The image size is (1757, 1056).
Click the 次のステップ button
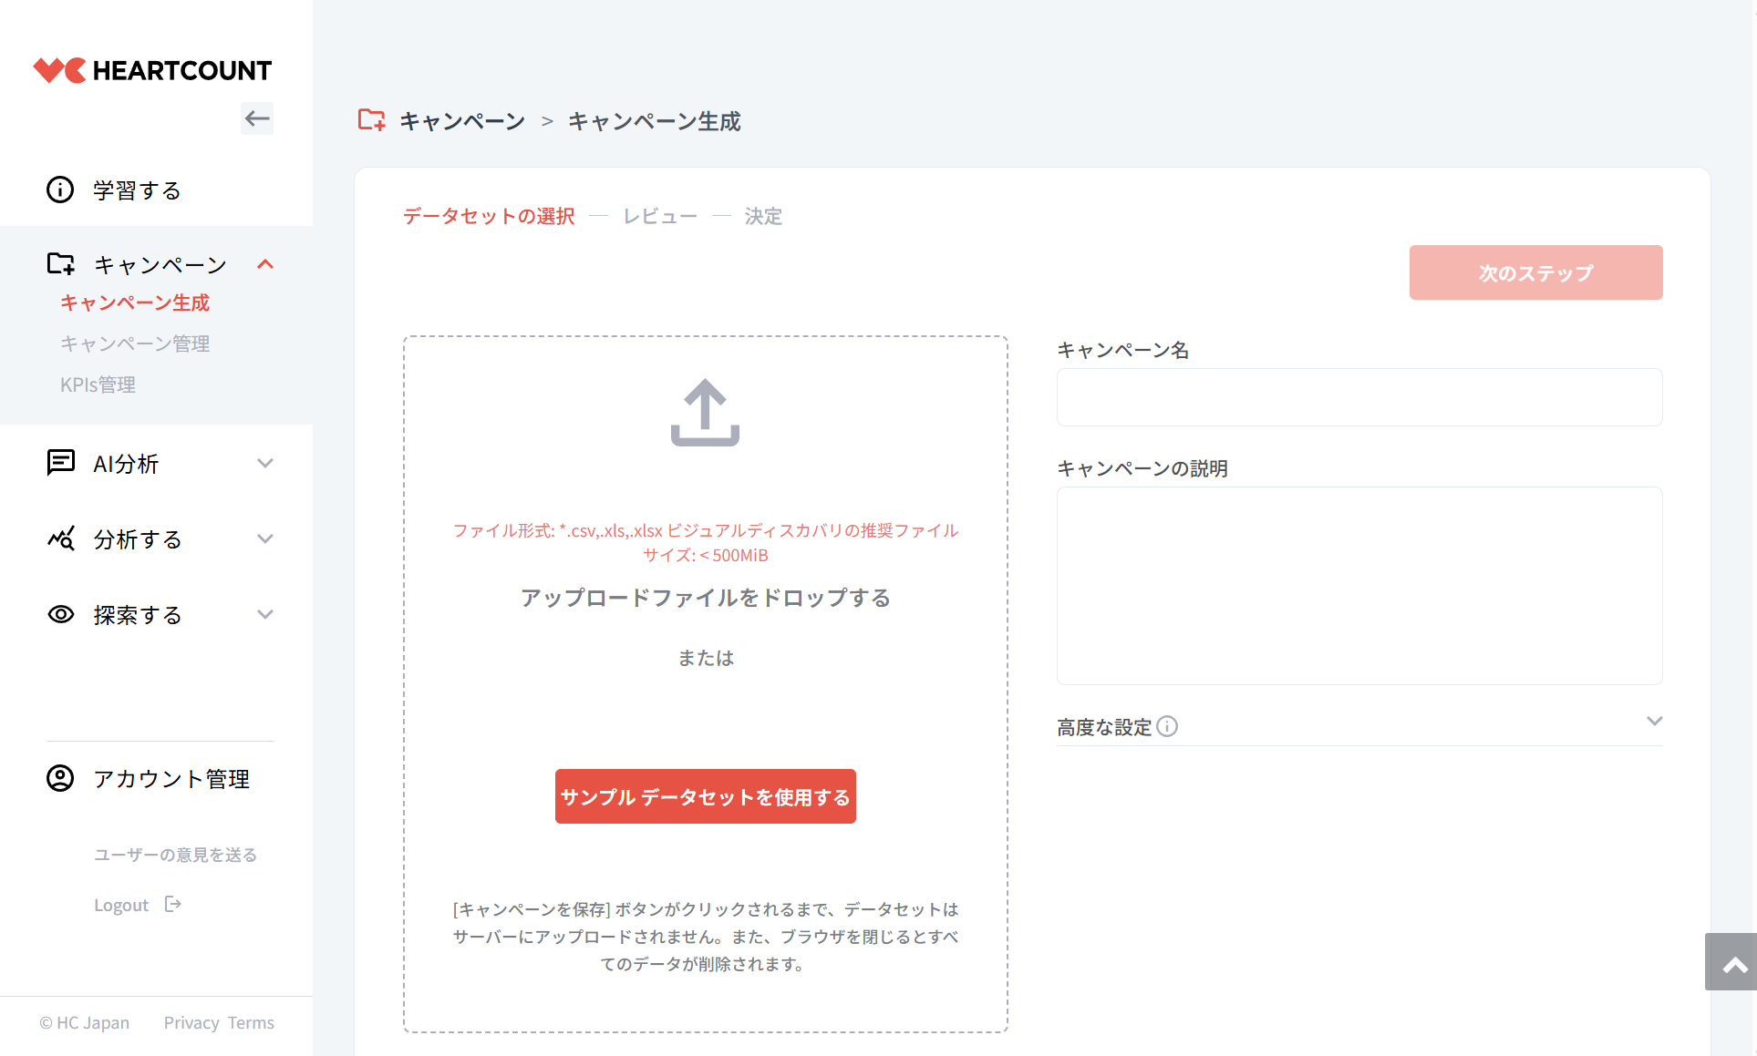[1535, 272]
